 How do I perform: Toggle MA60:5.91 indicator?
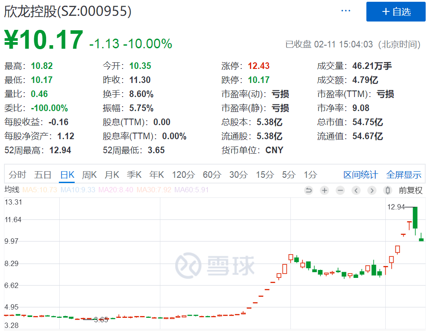[x=192, y=190]
